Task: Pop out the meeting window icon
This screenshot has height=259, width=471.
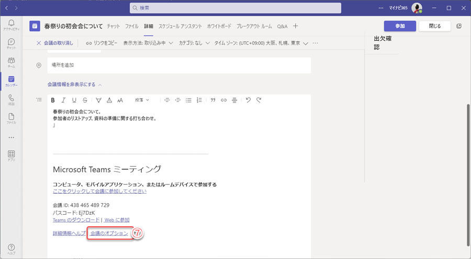Action: 459,26
